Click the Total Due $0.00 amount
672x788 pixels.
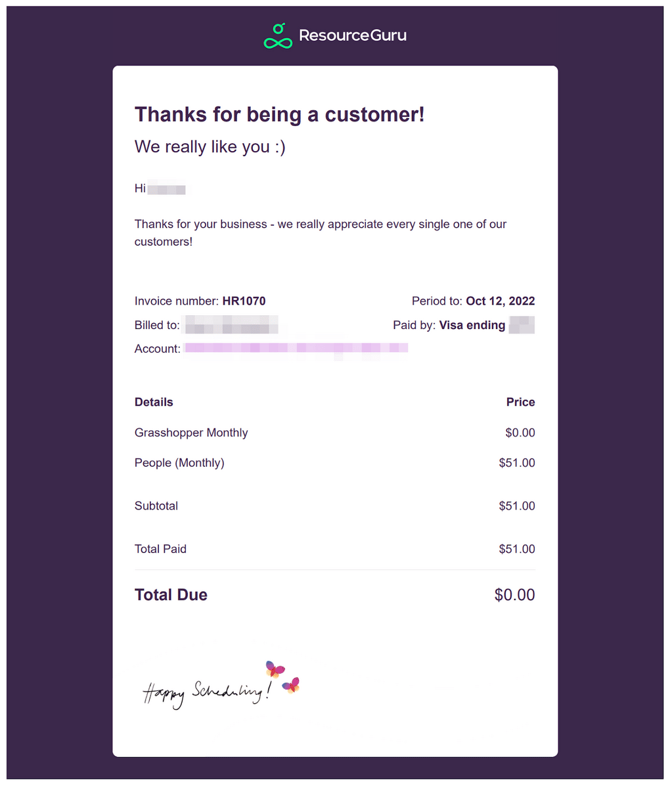click(514, 595)
